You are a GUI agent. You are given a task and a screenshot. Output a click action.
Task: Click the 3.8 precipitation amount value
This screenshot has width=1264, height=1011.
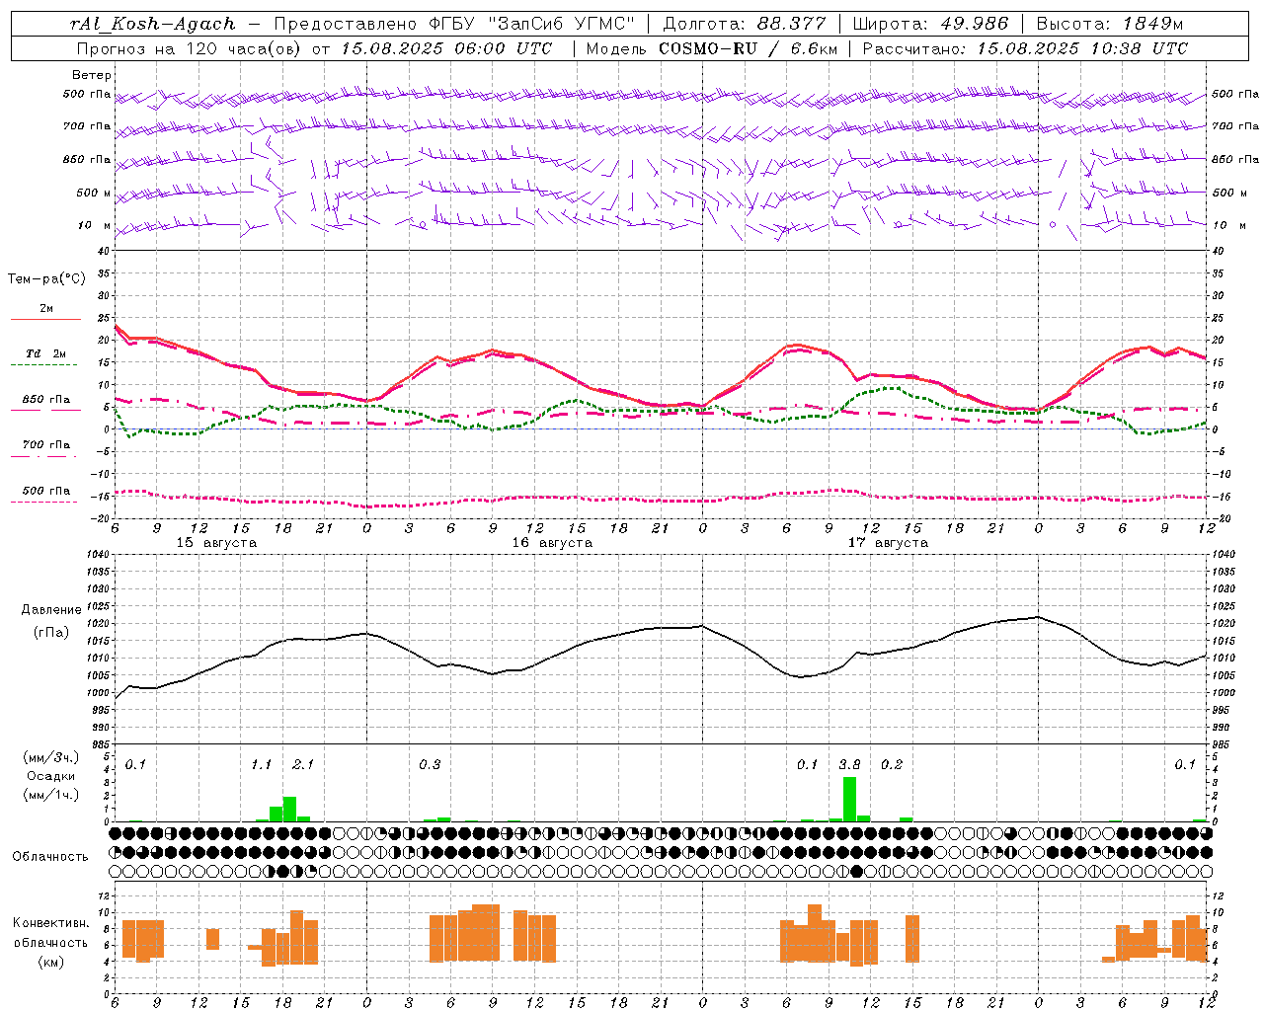point(849,764)
